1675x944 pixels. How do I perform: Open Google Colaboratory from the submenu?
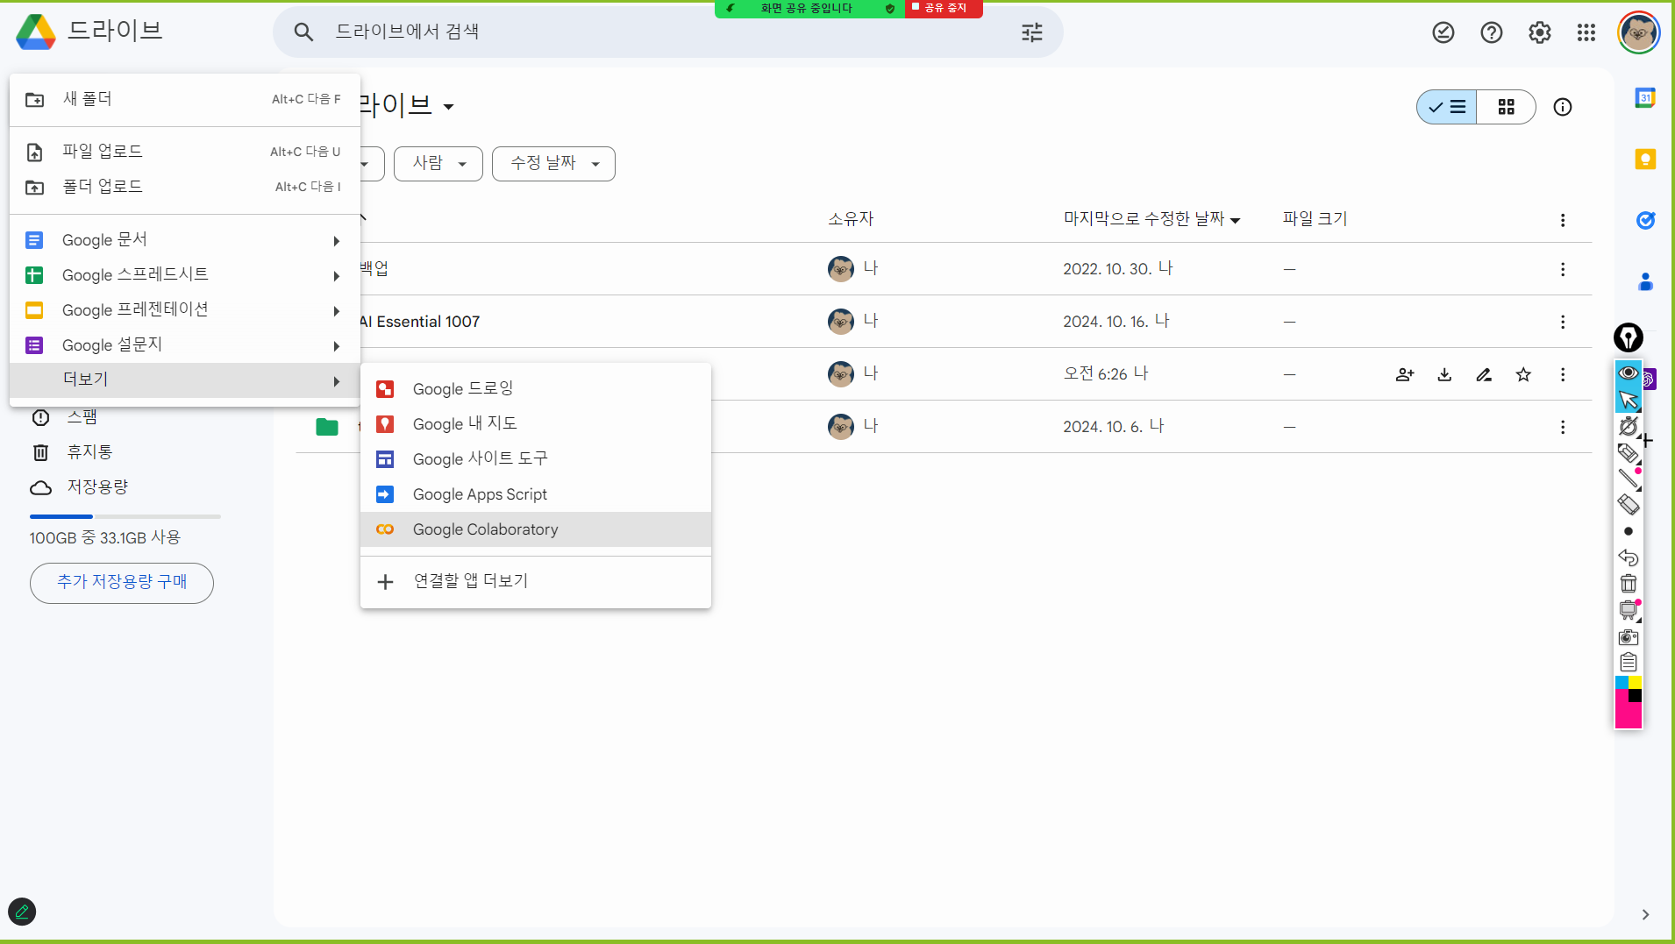(485, 529)
